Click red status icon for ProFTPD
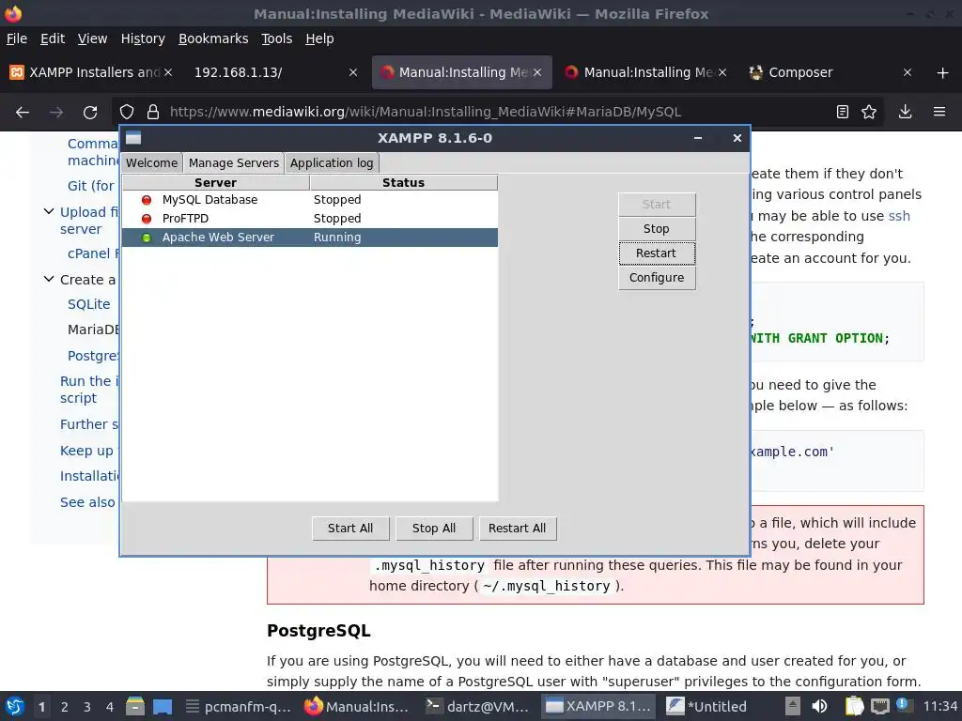The image size is (962, 721). [x=146, y=219]
